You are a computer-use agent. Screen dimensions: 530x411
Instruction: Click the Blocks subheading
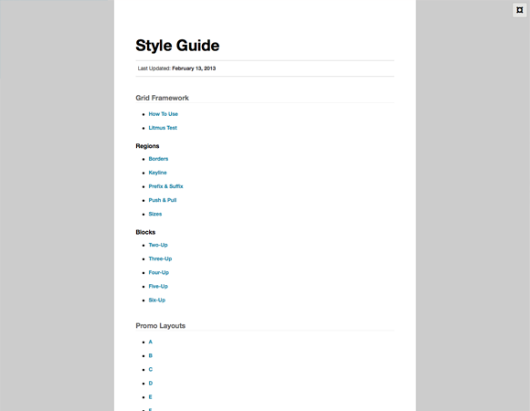tap(145, 232)
